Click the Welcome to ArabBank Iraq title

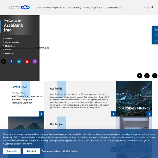tap(13, 25)
